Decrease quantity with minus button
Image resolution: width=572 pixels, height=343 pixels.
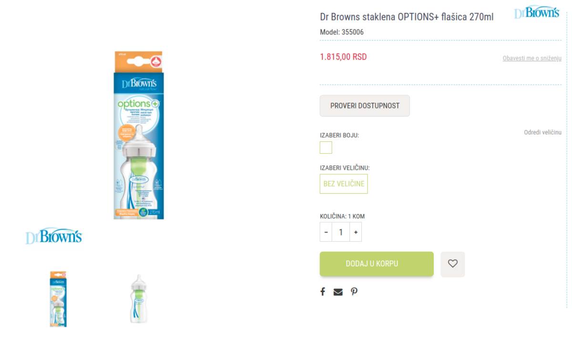tap(326, 232)
